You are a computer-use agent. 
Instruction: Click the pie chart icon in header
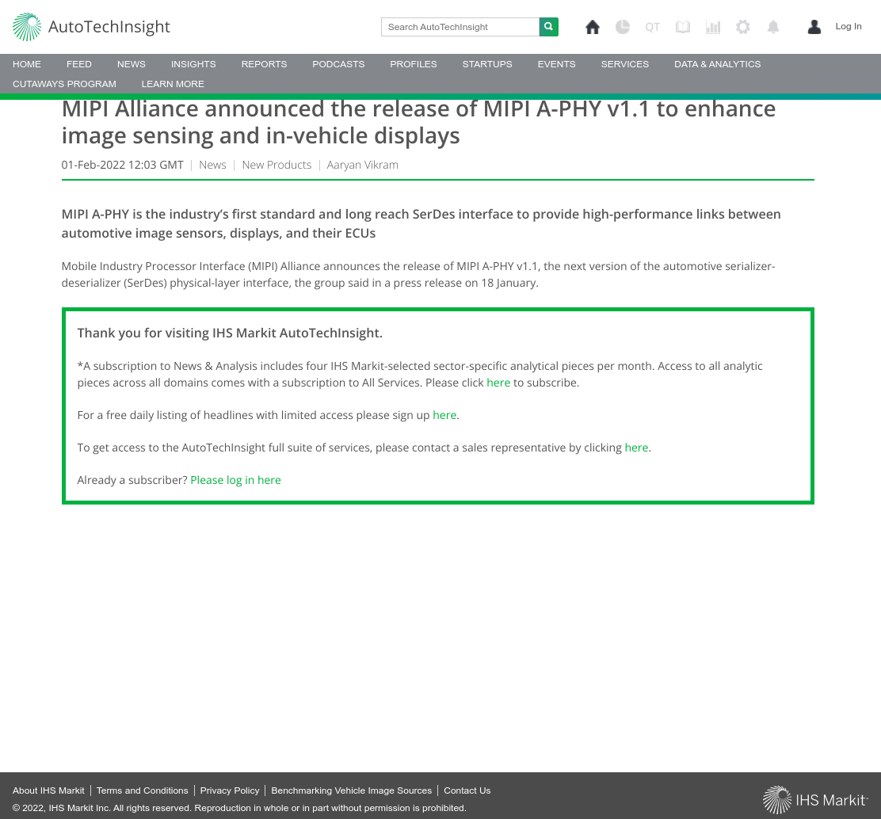pyautogui.click(x=623, y=27)
